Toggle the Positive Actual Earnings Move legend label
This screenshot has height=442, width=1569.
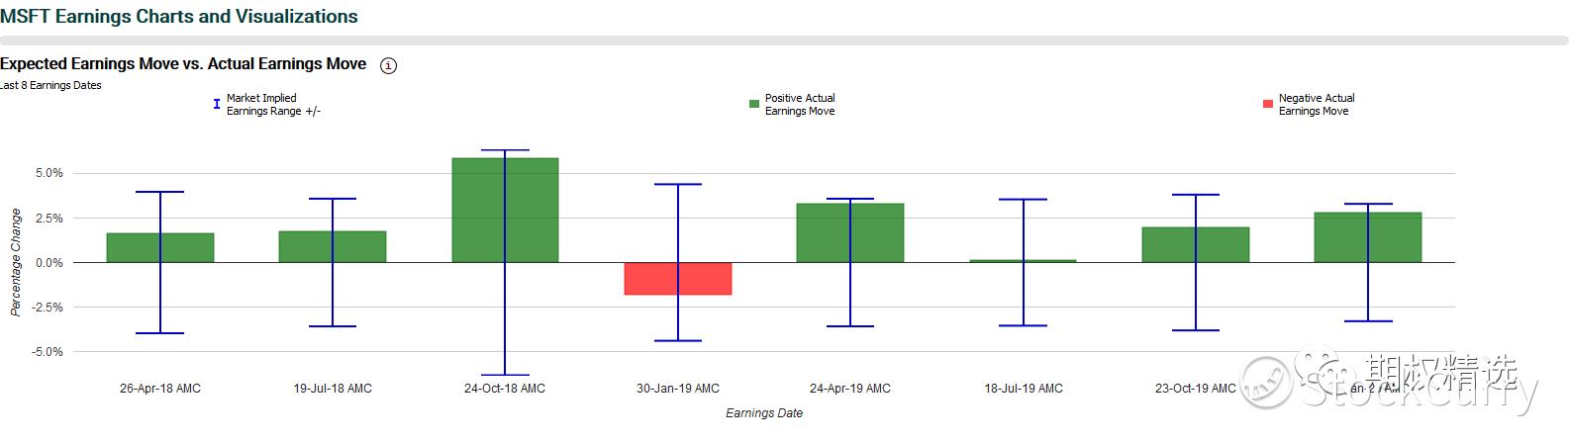(x=800, y=105)
